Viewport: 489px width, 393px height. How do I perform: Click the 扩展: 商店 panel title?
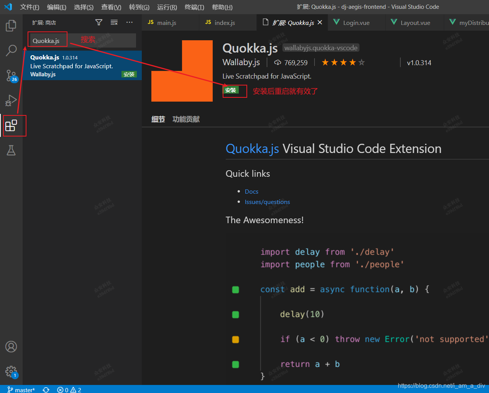coord(44,23)
